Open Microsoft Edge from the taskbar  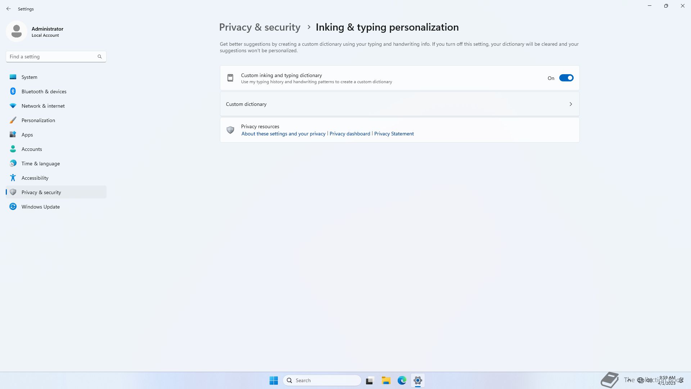click(402, 380)
